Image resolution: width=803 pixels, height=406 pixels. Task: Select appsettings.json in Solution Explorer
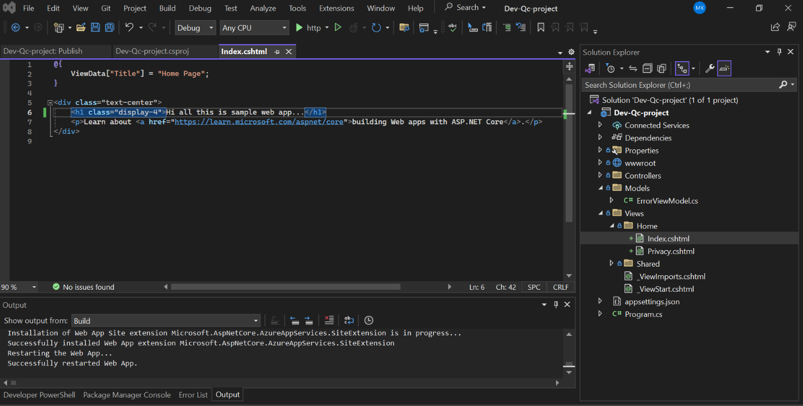coord(652,302)
